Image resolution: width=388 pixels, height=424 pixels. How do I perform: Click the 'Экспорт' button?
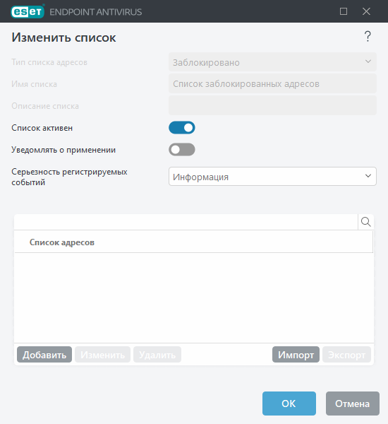[x=346, y=355]
